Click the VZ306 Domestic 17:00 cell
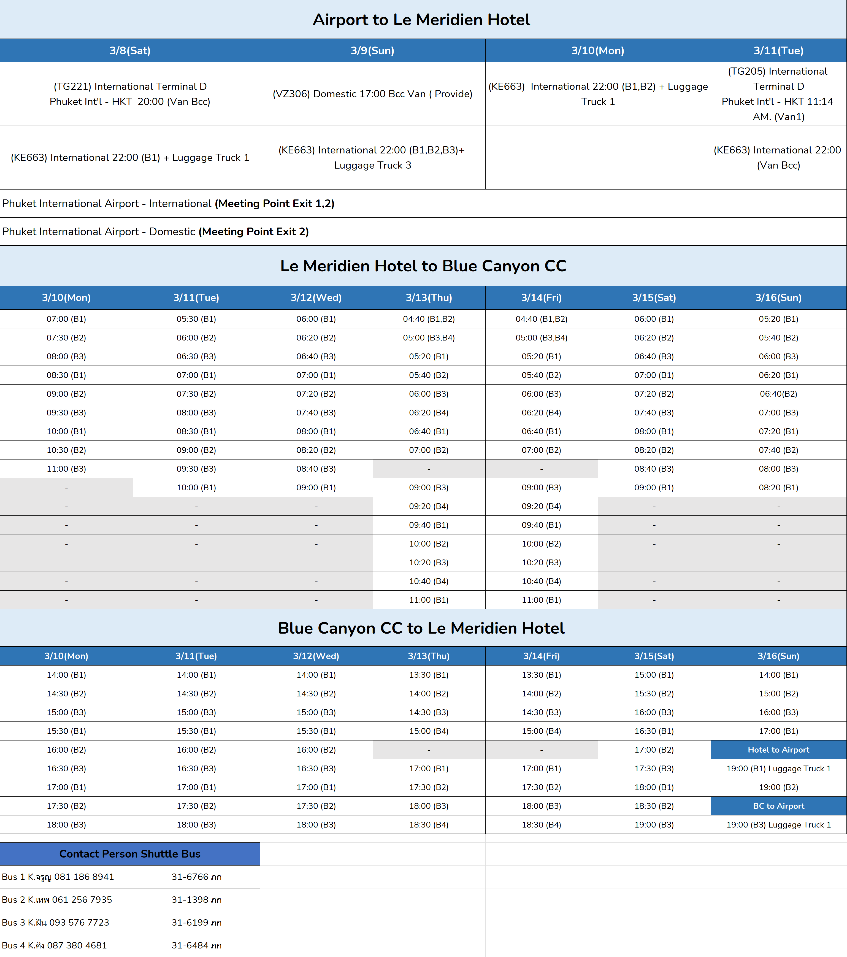This screenshot has height=957, width=847. (x=373, y=94)
